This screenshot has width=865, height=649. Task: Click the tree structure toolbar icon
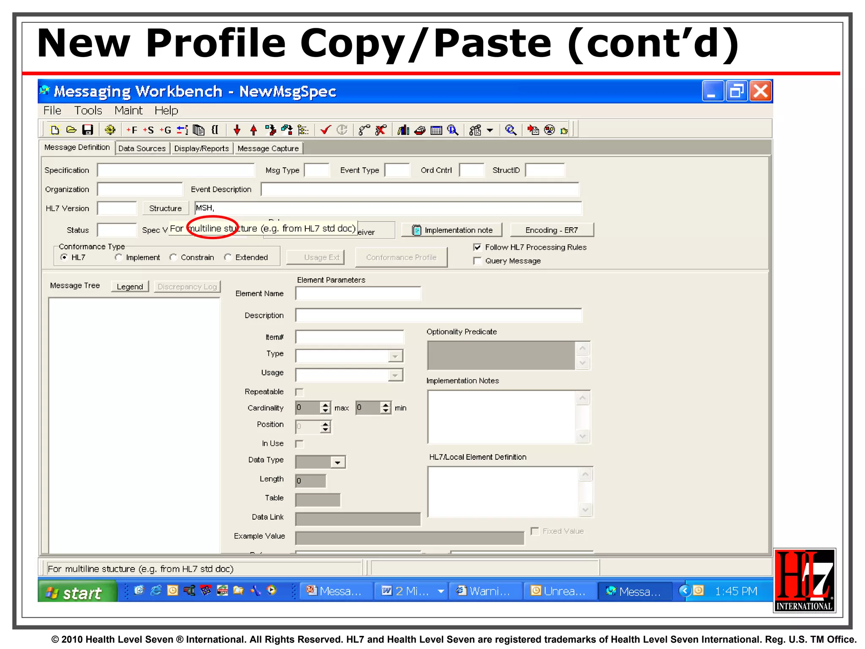(303, 130)
